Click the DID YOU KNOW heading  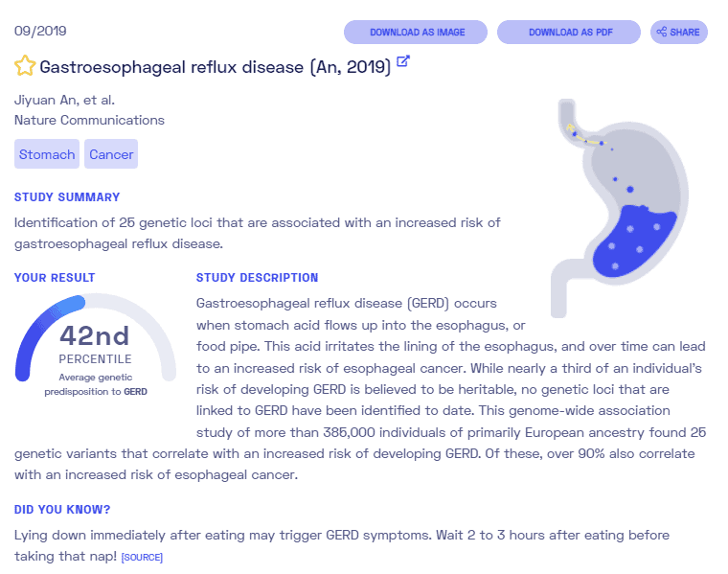click(x=62, y=510)
